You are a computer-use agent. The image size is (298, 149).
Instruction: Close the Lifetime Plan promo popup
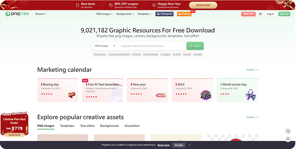(26, 116)
